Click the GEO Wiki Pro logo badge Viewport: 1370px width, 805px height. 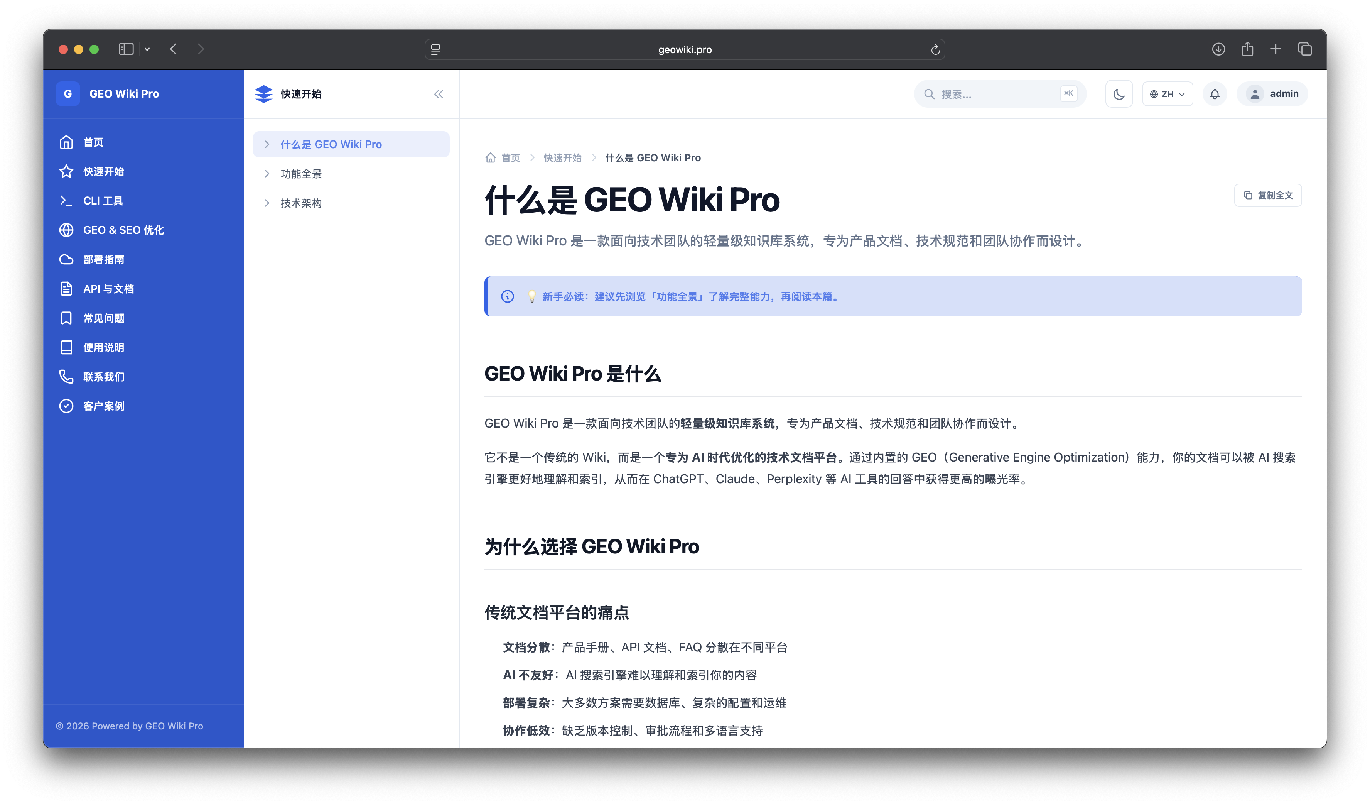pos(68,93)
